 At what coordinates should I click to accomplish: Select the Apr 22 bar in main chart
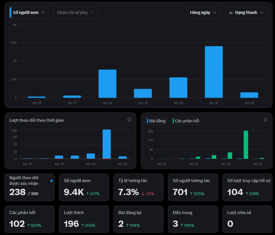[x=249, y=95]
